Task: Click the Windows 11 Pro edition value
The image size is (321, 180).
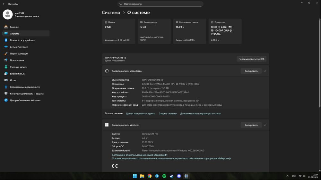Action: [150, 134]
